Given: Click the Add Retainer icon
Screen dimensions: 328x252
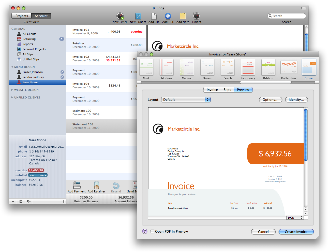Looking at the screenshot, I should [96, 185].
